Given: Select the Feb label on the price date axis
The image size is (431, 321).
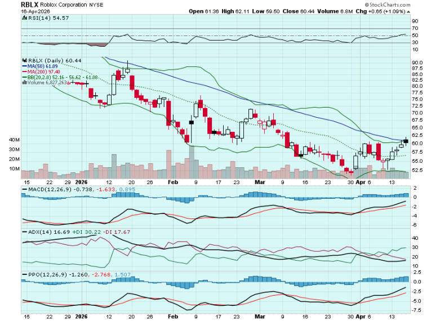Looking at the screenshot, I should tap(173, 182).
